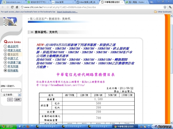
Task: Click the Internet Explorer quick launch icon
Action: click(24, 127)
